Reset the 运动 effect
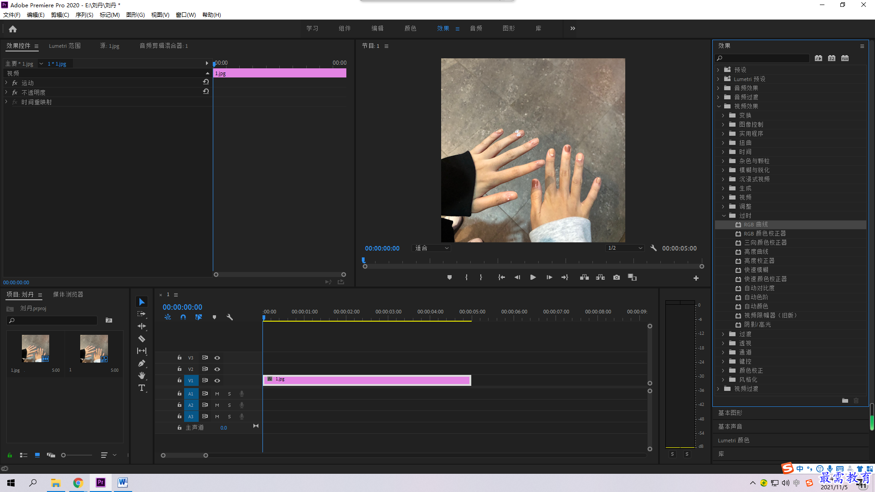This screenshot has width=875, height=492. pyautogui.click(x=206, y=82)
